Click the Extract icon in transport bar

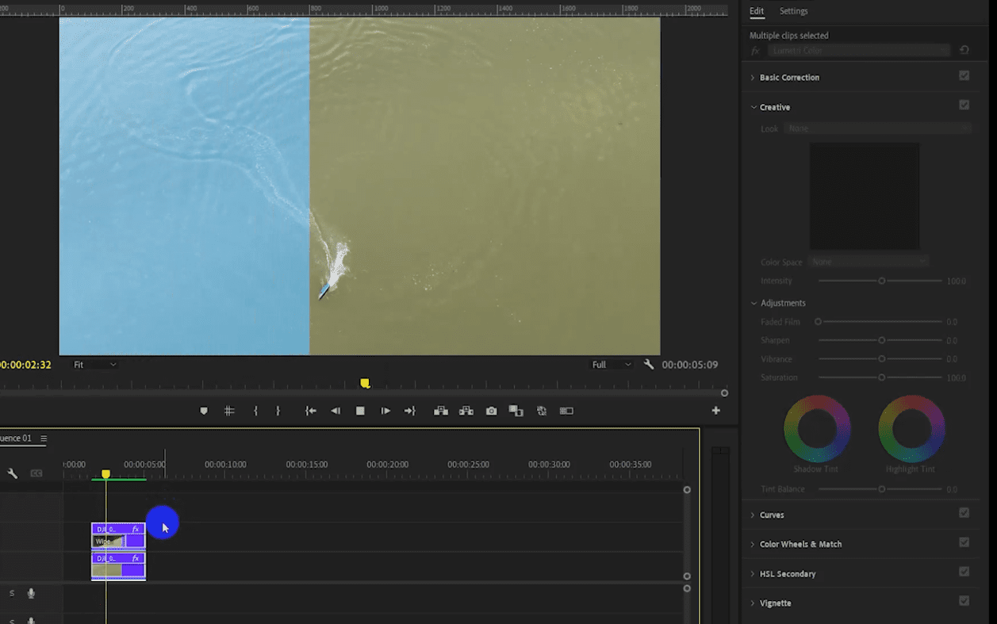tap(466, 411)
